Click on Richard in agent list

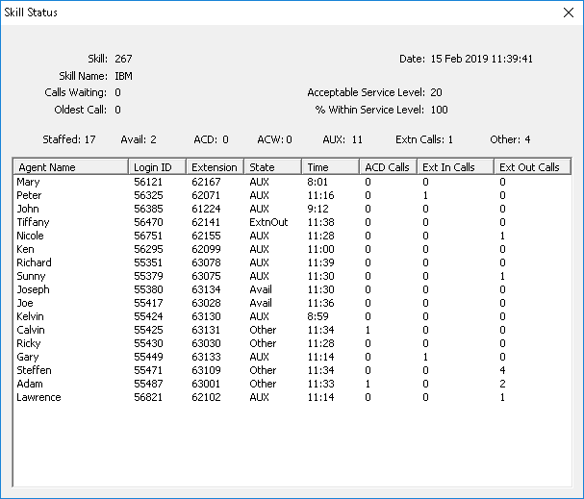pos(35,262)
